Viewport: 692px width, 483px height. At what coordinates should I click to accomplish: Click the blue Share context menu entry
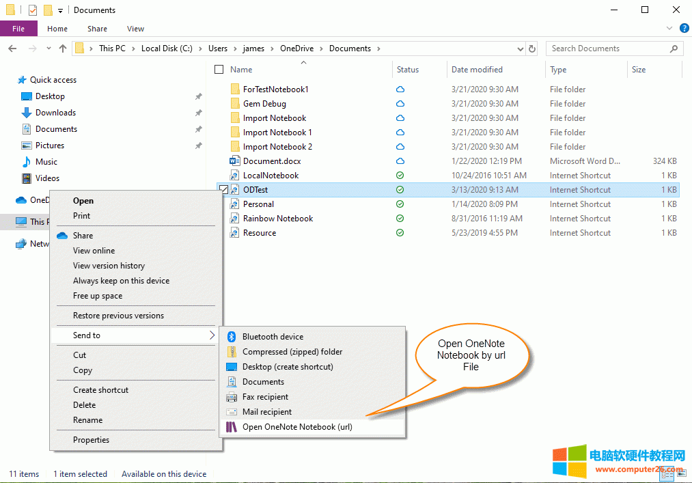(82, 235)
